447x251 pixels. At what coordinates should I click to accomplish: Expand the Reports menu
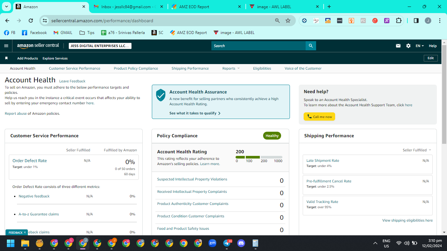[231, 68]
